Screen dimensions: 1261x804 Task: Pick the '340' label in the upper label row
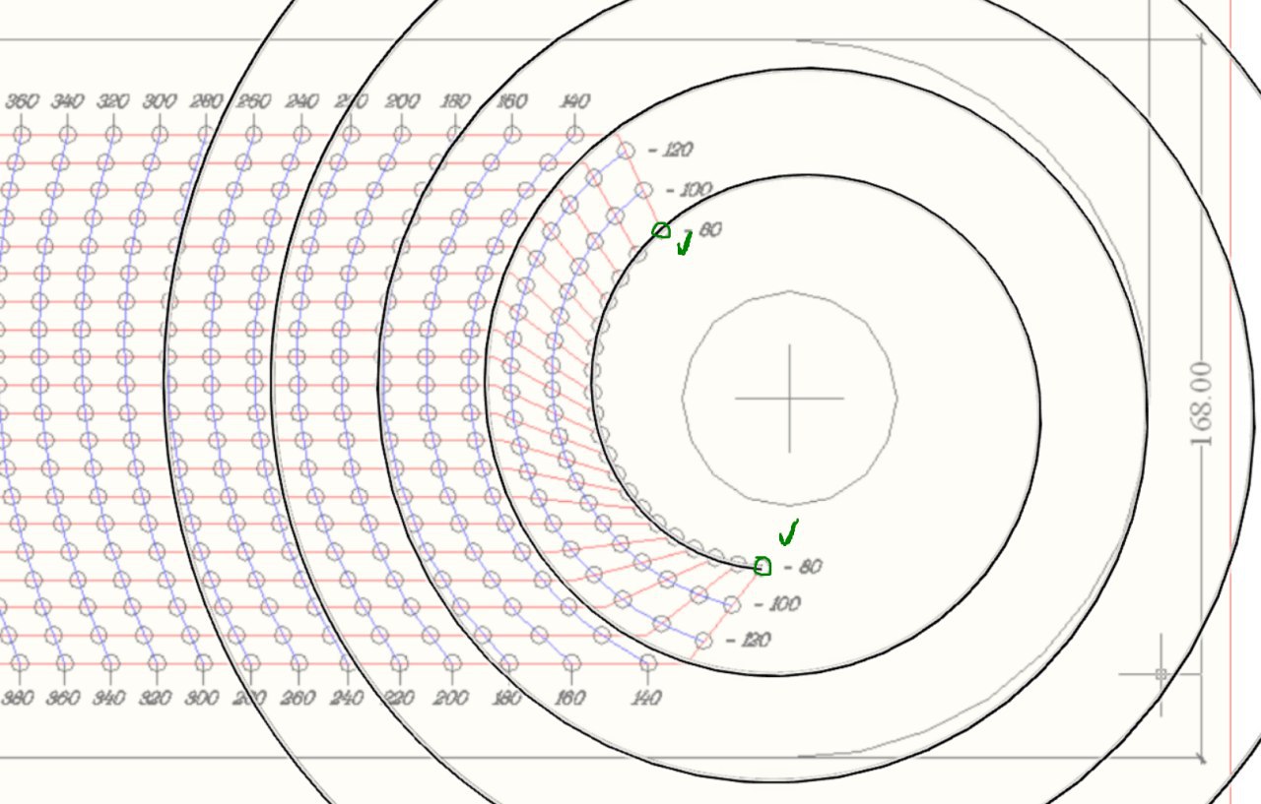point(68,101)
